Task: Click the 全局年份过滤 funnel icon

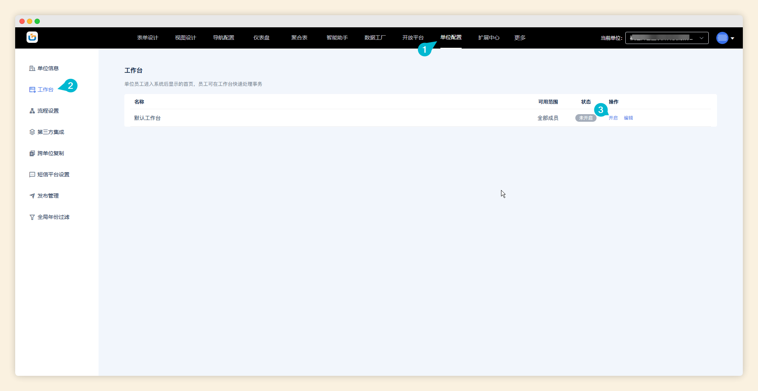Action: coord(32,217)
